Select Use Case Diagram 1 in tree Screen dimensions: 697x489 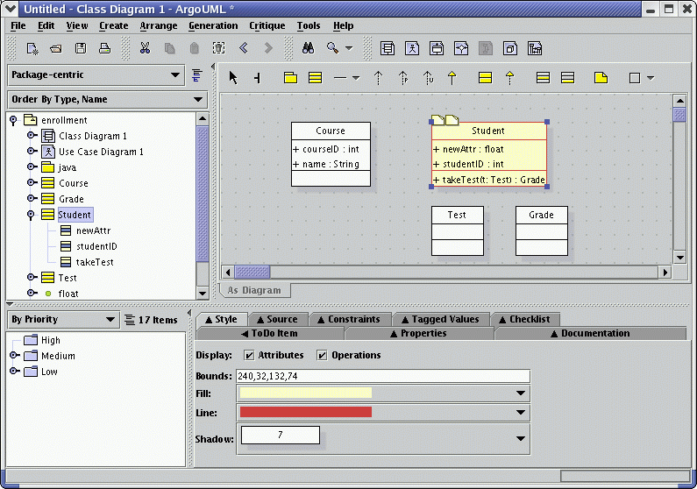coord(101,152)
